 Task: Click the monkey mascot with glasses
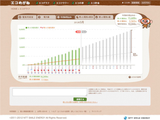145,23
